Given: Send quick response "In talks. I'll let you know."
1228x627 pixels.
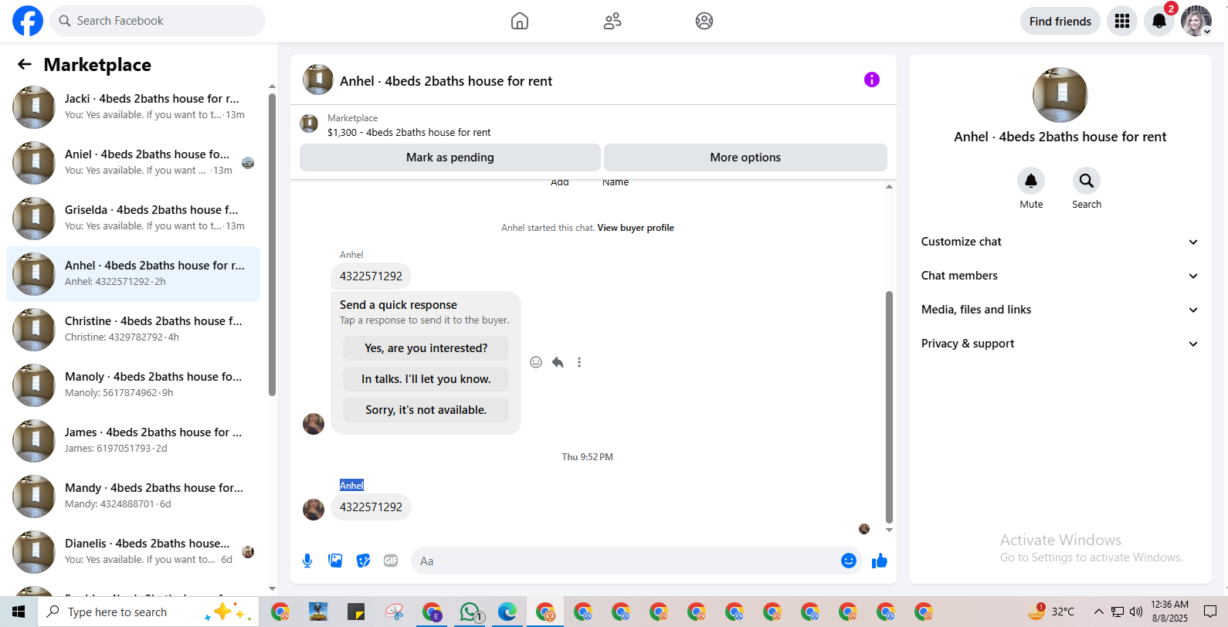Looking at the screenshot, I should (x=426, y=379).
